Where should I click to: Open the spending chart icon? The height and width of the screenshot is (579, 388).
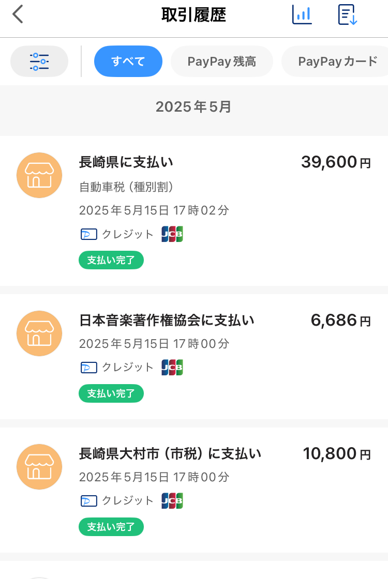click(302, 14)
